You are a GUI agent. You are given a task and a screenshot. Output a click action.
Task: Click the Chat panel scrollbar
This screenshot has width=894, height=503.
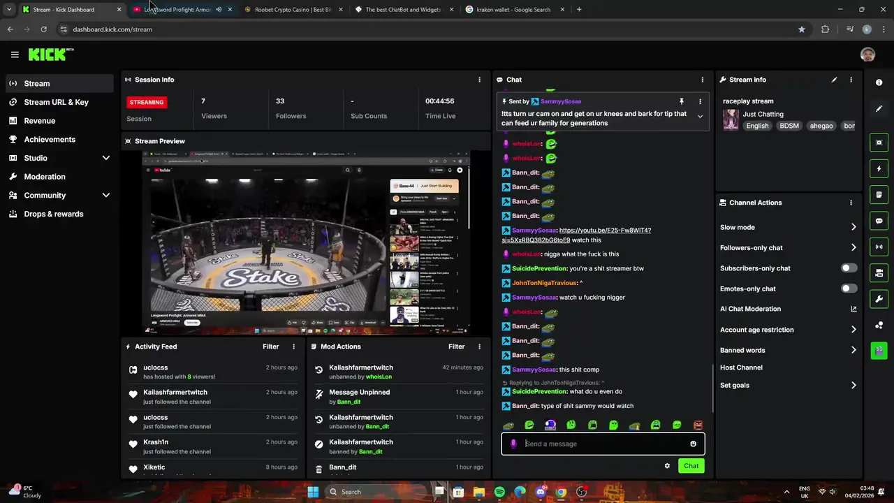coord(712,388)
